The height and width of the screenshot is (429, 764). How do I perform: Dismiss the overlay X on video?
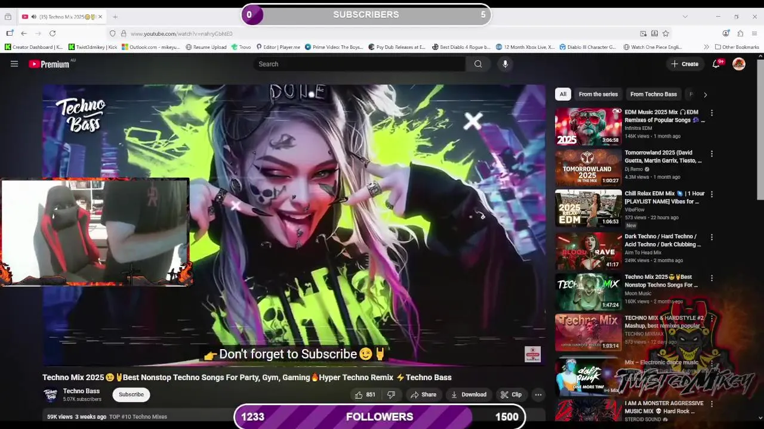(x=473, y=122)
